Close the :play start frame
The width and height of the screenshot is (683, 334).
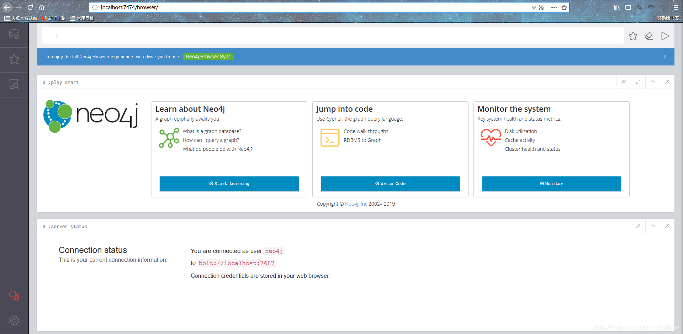pyautogui.click(x=667, y=82)
